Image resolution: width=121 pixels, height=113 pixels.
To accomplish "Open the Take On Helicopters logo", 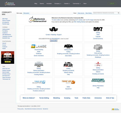I will click(x=39, y=82).
